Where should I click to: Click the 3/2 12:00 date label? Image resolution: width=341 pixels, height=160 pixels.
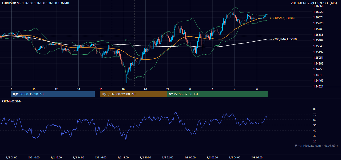(56, 157)
